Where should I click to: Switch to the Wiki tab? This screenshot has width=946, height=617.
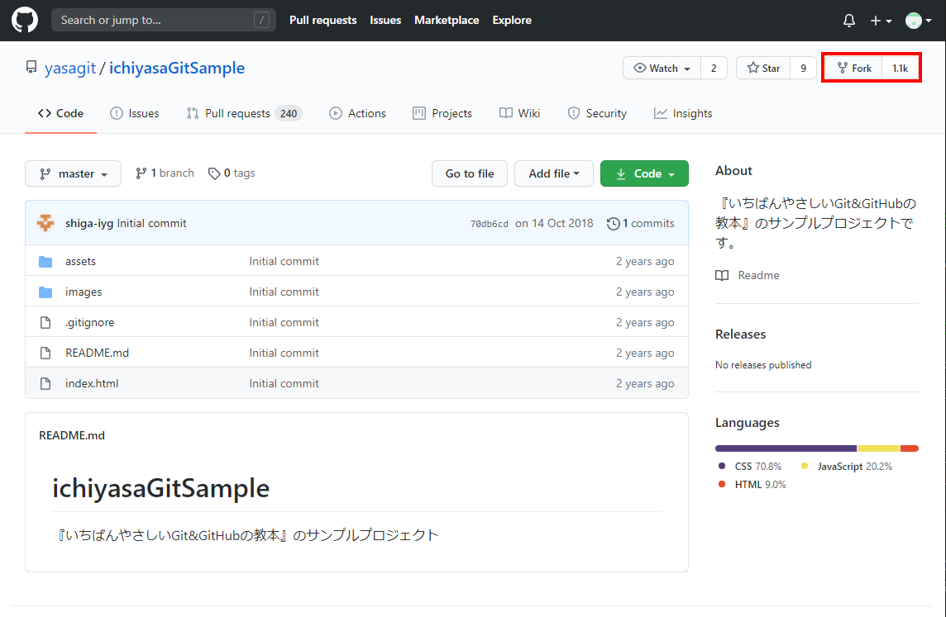coord(519,113)
